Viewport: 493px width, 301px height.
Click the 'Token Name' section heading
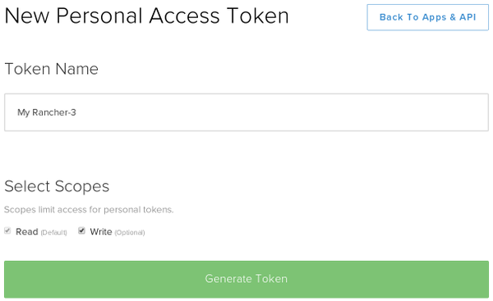[x=51, y=69]
